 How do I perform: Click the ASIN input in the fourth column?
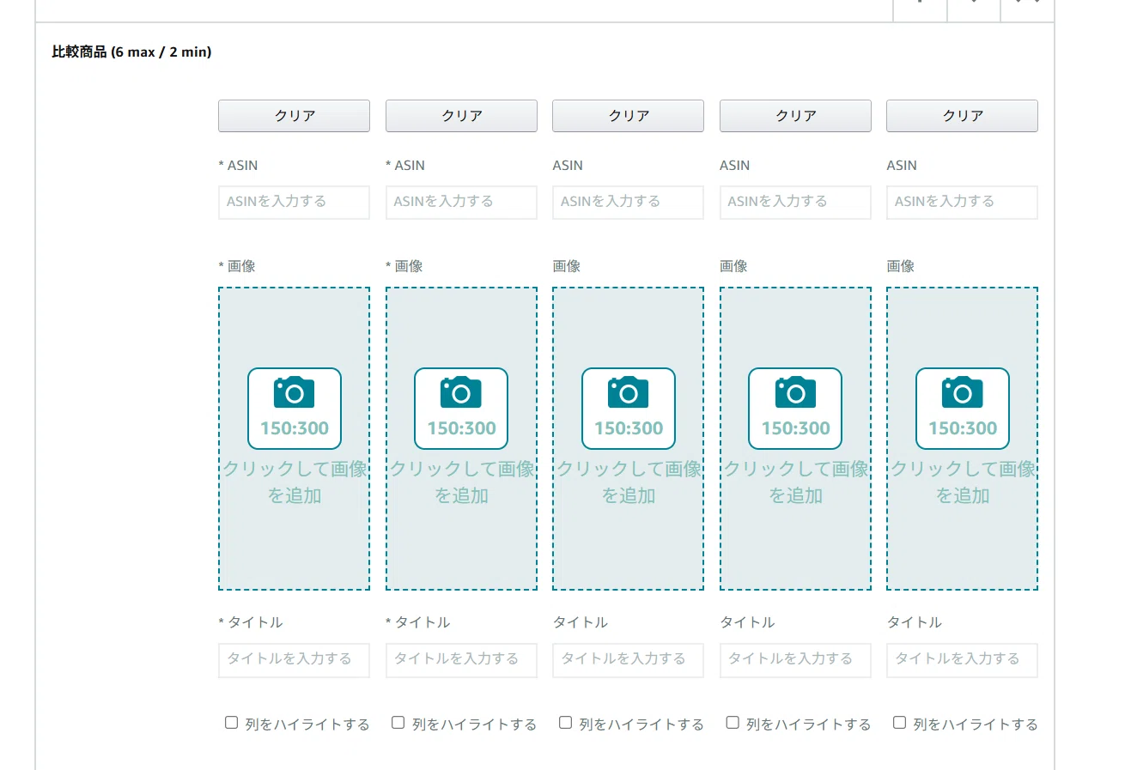click(795, 203)
